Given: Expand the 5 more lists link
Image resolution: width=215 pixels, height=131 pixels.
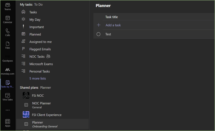Looking at the screenshot, I should point(38,78).
